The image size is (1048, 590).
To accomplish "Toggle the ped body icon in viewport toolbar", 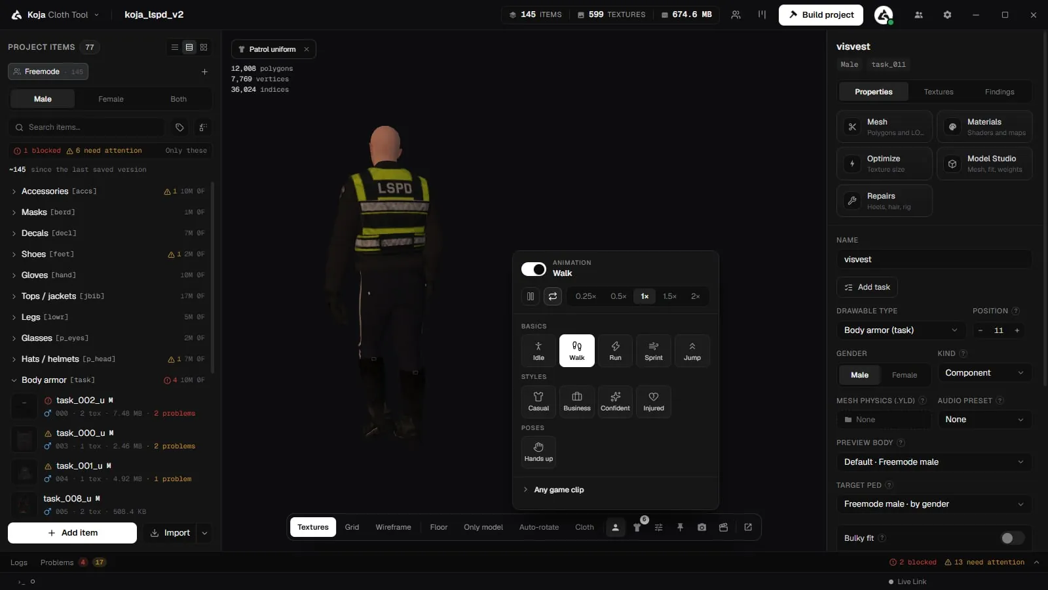I will point(615,527).
